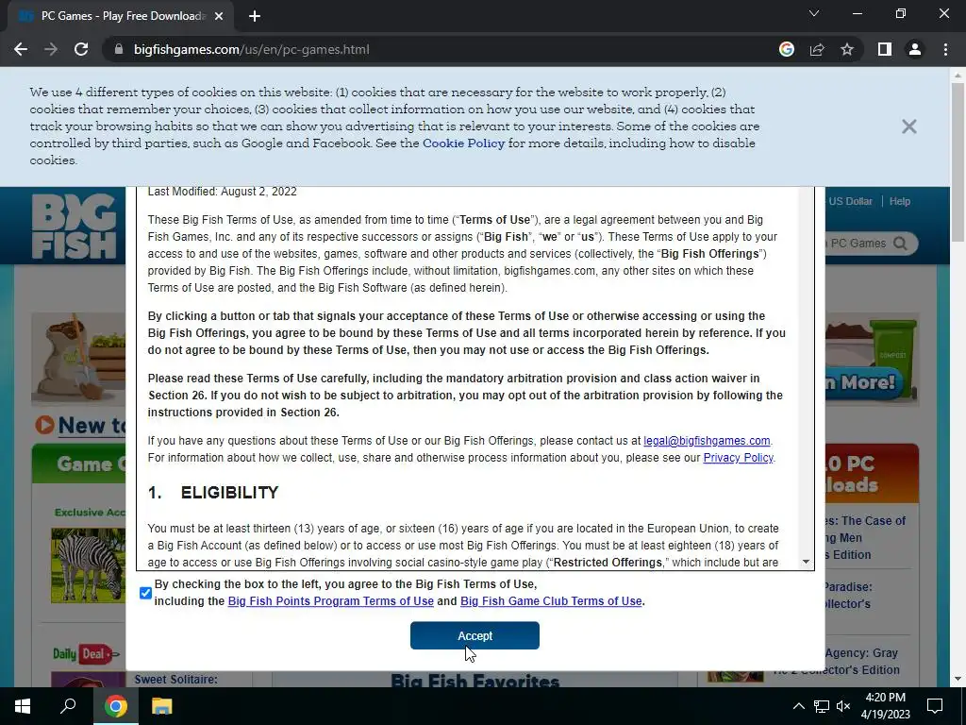Click the Sweet Solitaire game link
The height and width of the screenshot is (725, 966).
[175, 680]
